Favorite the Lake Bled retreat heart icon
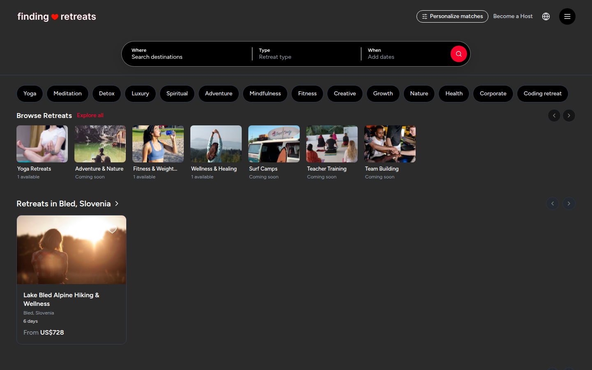This screenshot has width=592, height=370. [x=113, y=229]
